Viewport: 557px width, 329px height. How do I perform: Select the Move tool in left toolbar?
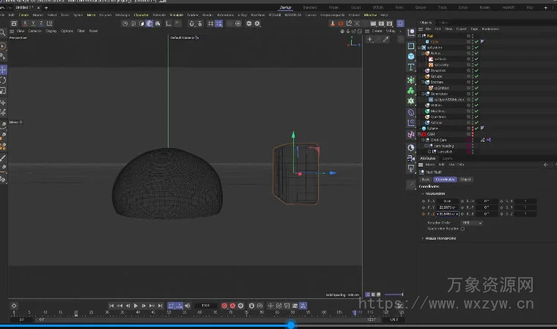point(3,69)
